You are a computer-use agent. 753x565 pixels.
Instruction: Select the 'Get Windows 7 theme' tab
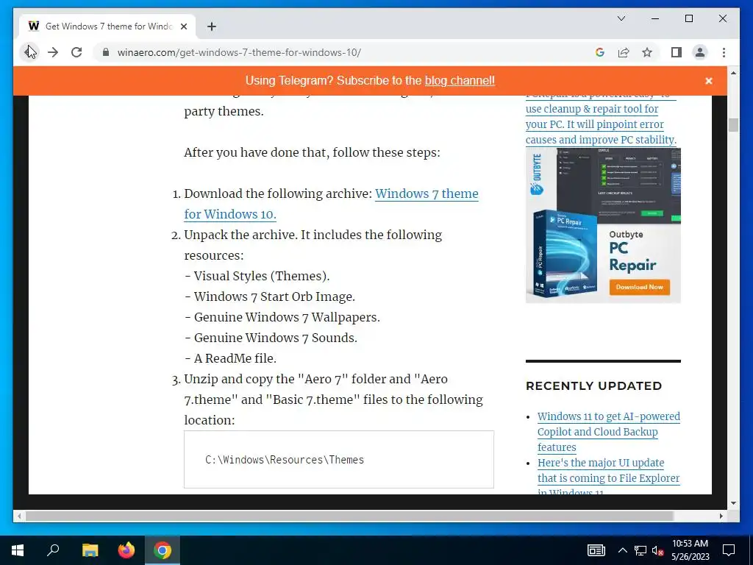click(x=108, y=26)
